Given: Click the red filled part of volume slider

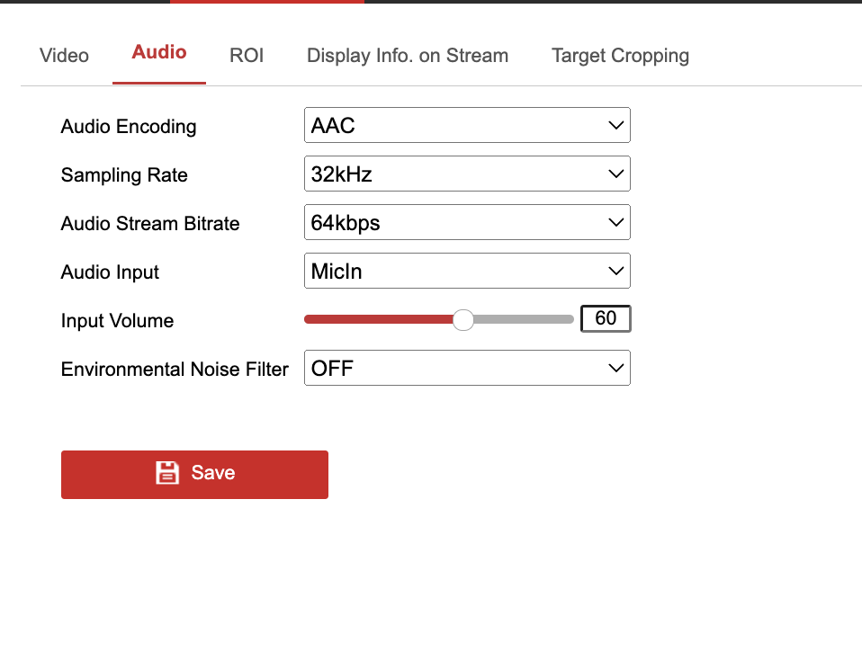Looking at the screenshot, I should (x=378, y=319).
